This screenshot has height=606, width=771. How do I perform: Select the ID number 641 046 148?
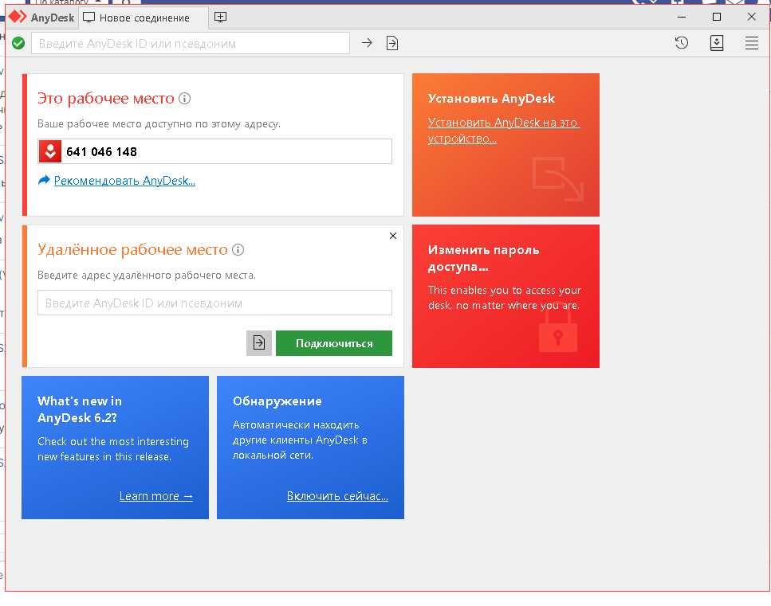coord(102,152)
